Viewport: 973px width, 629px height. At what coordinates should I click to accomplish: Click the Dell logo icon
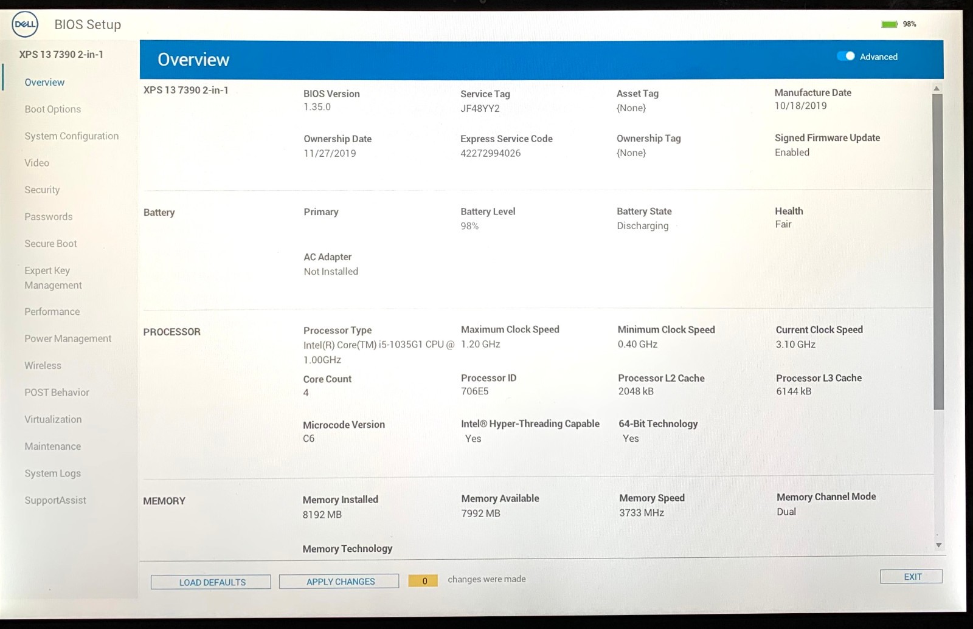pos(25,24)
